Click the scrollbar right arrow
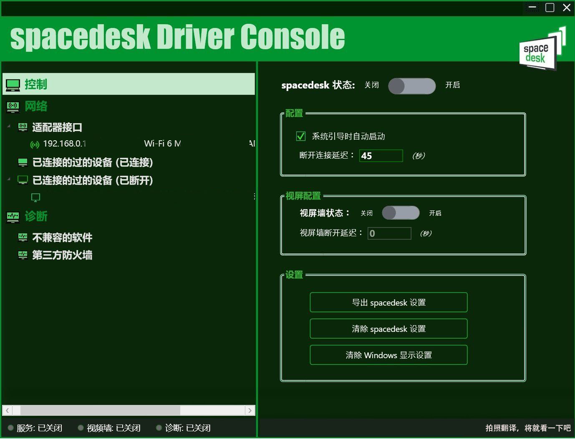Viewport: 575px width, 440px height. [250, 410]
